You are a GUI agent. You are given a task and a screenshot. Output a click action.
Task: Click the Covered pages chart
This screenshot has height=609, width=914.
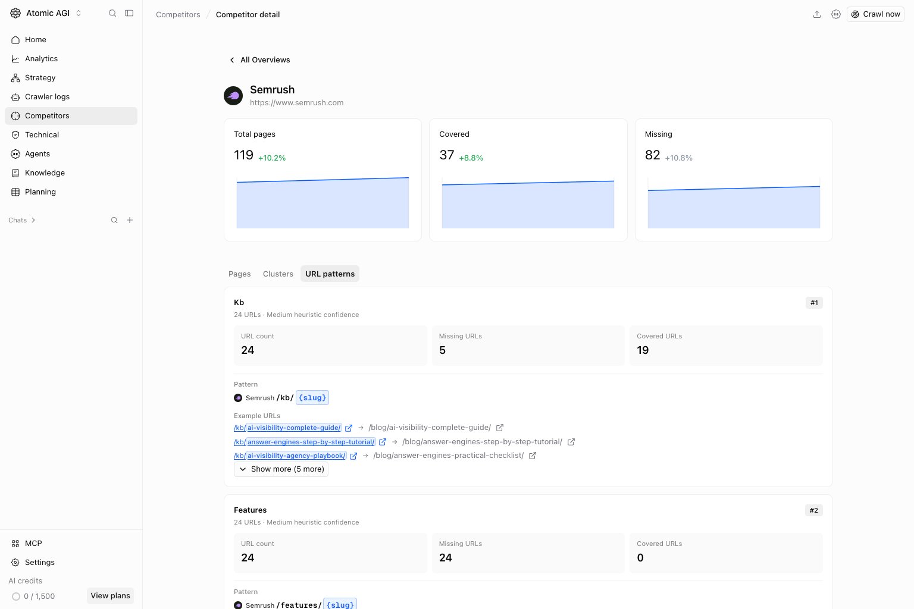(x=528, y=204)
